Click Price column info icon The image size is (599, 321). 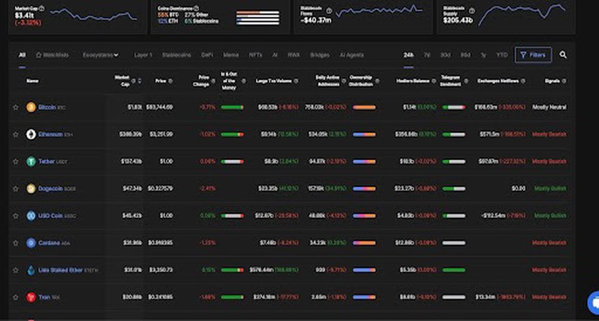(170, 81)
